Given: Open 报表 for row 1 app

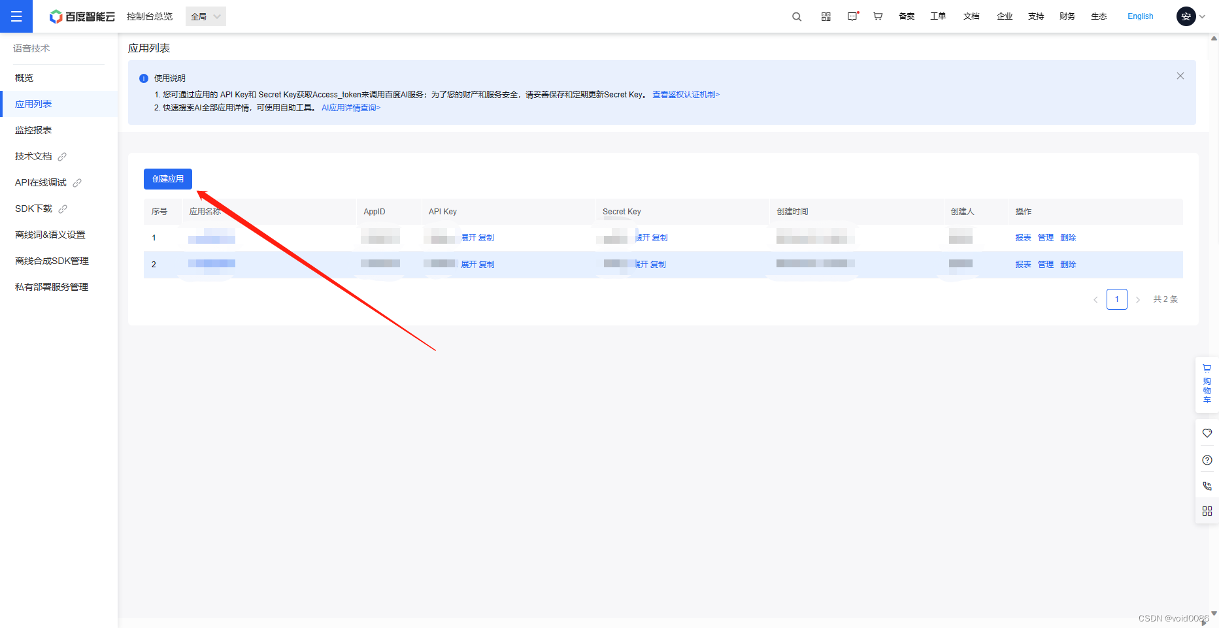Looking at the screenshot, I should coord(1023,238).
